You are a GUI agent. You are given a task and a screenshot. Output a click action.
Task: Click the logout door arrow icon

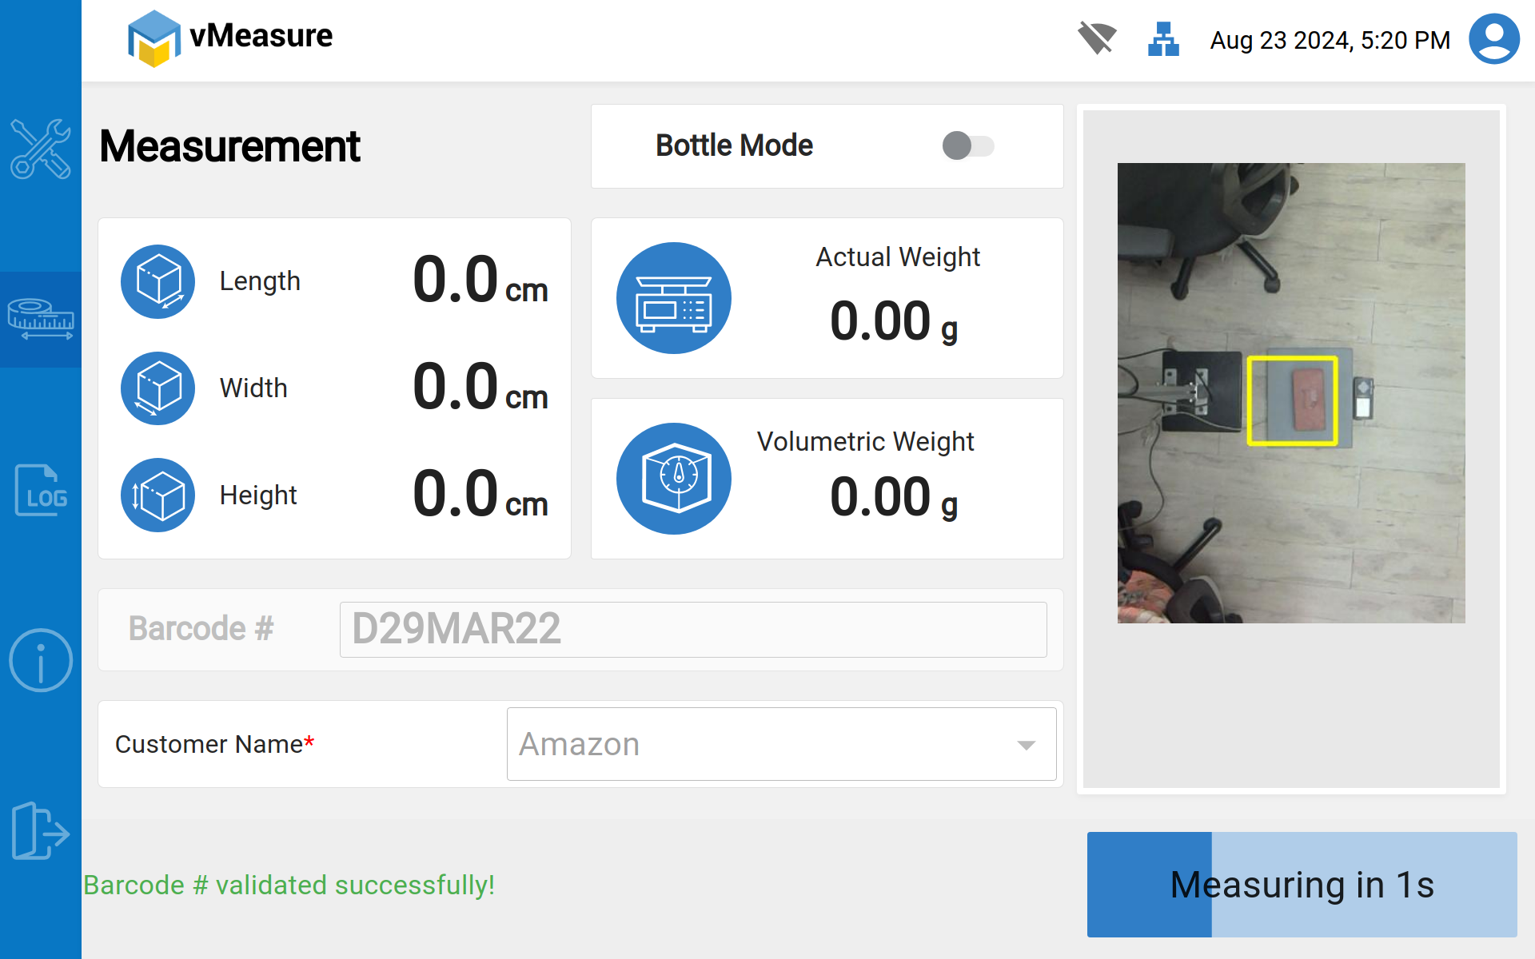point(40,831)
